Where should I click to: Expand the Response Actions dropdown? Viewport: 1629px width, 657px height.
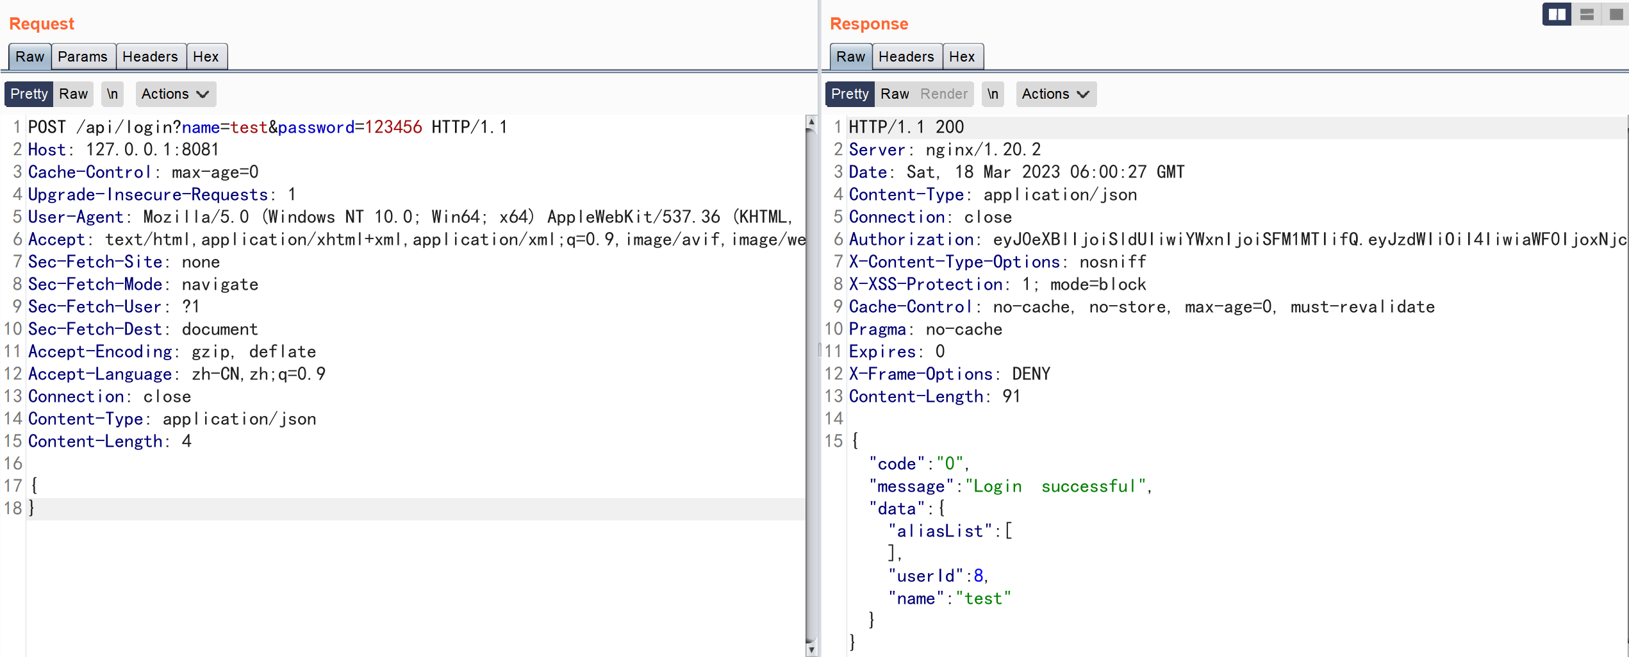coord(1056,94)
